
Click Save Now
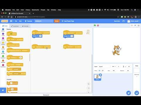pyautogui.click(x=117, y=21)
